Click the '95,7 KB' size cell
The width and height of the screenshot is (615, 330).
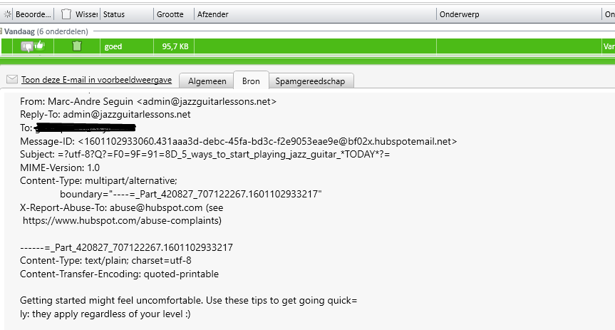click(x=175, y=47)
